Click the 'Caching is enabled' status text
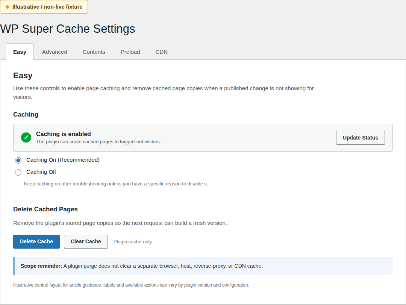Viewport: 406px width, 305px height. 64,134
